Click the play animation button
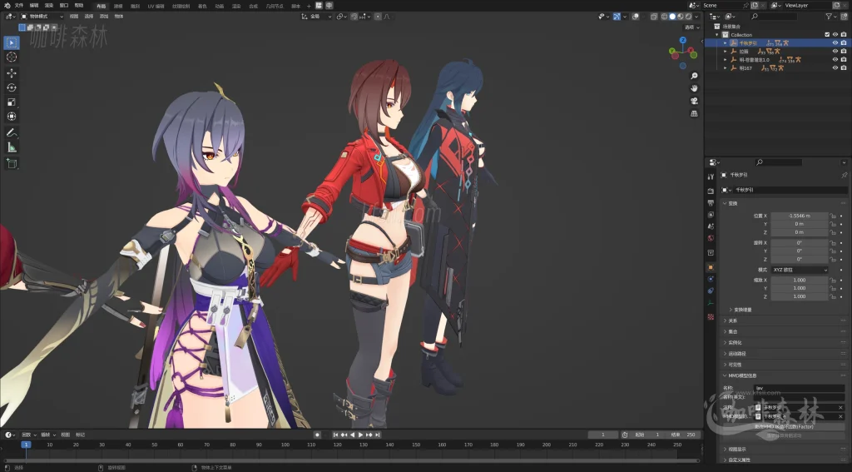852x472 pixels. point(360,435)
